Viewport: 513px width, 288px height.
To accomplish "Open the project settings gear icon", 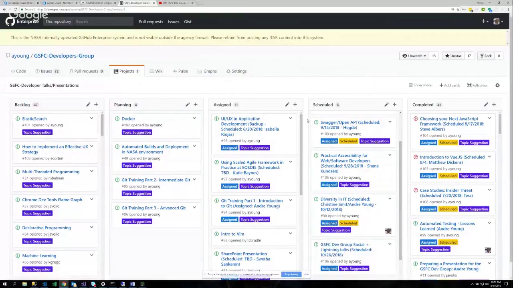I will pyautogui.click(x=497, y=85).
